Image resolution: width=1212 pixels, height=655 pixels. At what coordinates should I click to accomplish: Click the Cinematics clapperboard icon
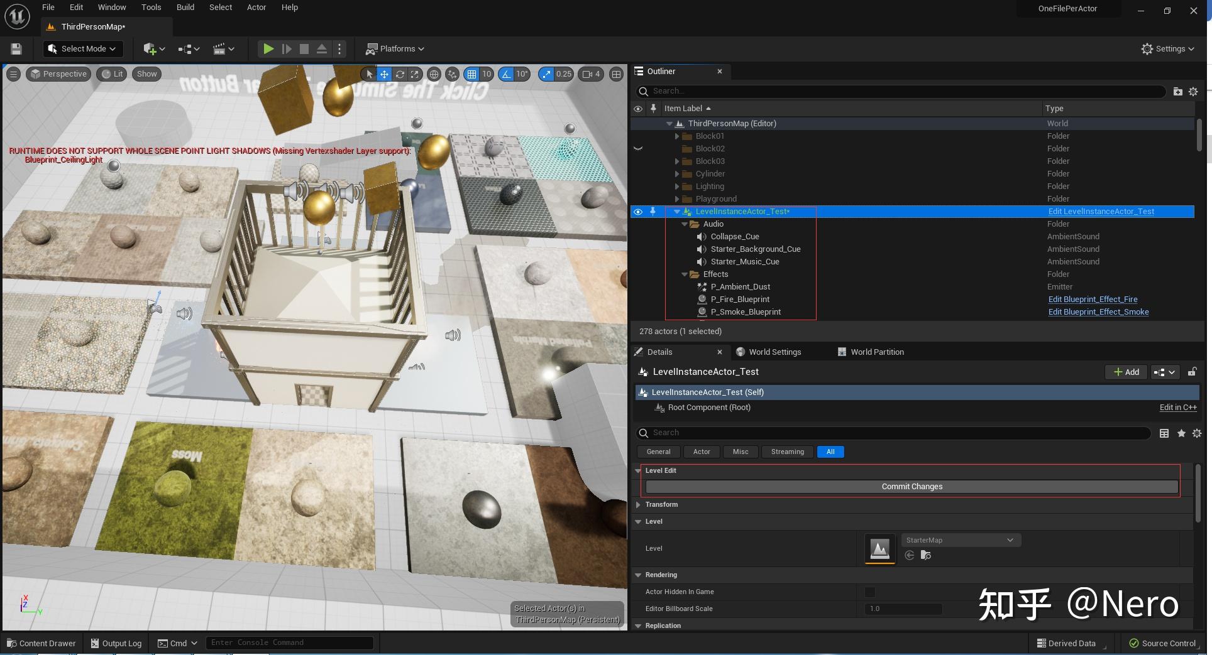221,48
